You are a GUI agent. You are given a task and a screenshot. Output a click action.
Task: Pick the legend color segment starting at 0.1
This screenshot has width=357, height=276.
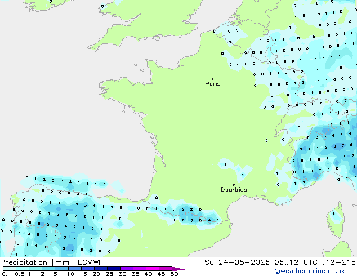pyautogui.click(x=10, y=269)
